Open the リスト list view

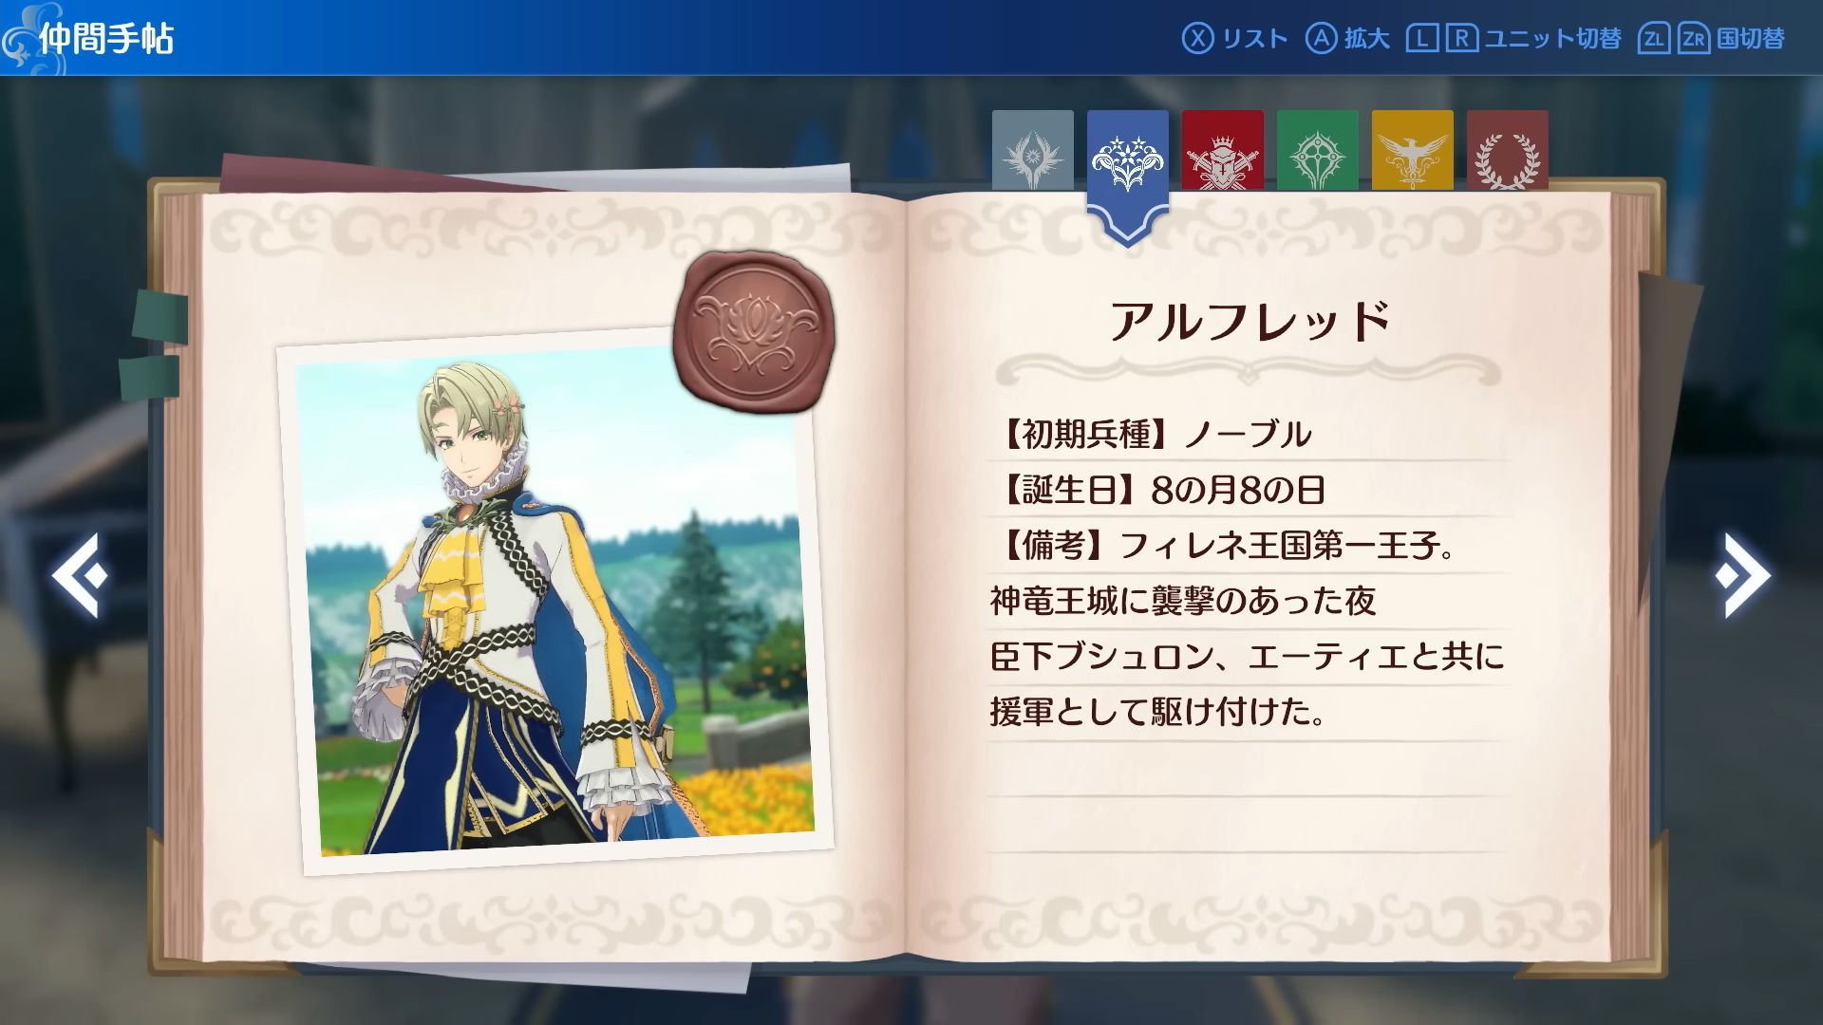1254,38
